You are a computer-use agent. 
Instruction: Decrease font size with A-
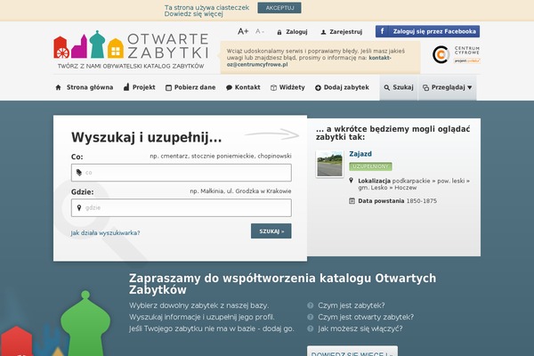pyautogui.click(x=260, y=31)
